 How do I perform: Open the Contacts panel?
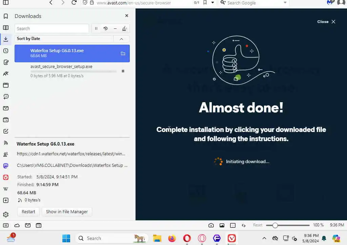(x=6, y=154)
